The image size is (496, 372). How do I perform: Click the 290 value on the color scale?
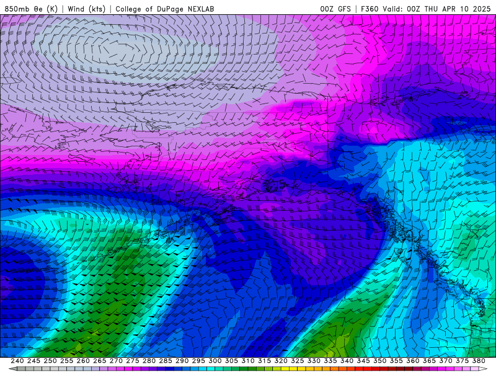pyautogui.click(x=182, y=361)
